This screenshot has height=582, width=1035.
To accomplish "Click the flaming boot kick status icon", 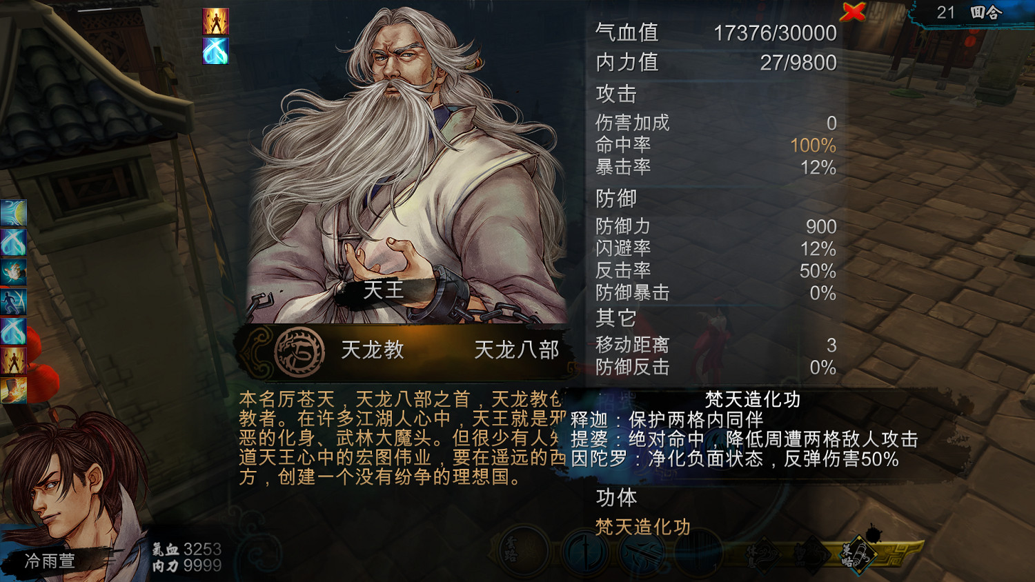I will tap(13, 390).
